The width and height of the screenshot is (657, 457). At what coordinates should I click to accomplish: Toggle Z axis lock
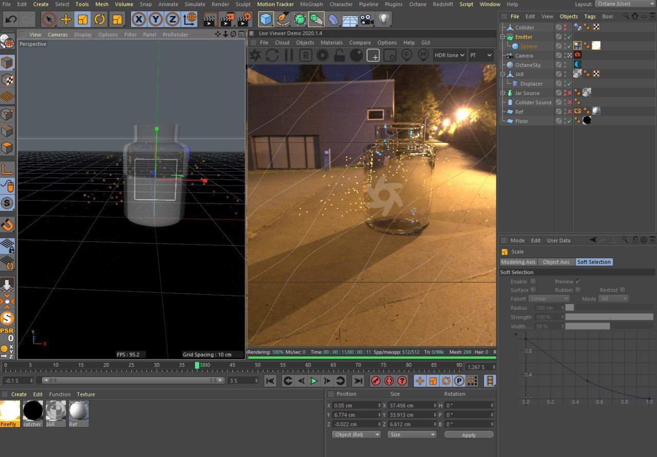point(172,20)
